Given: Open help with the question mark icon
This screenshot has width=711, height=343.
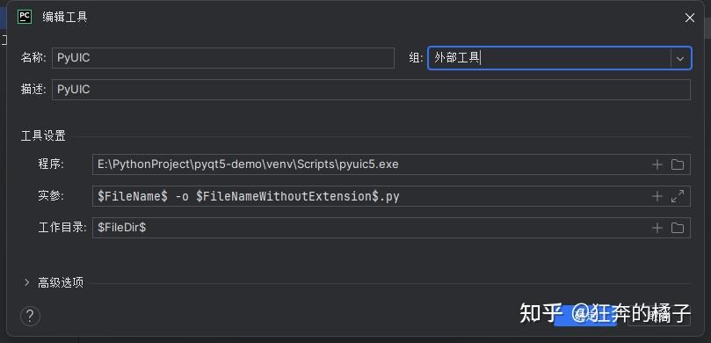Looking at the screenshot, I should pyautogui.click(x=31, y=316).
